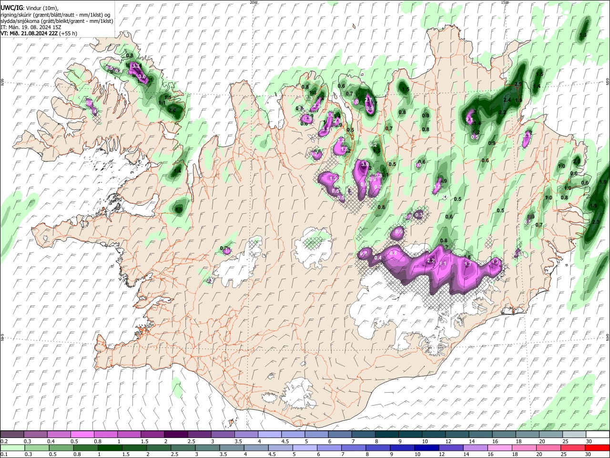Click the black '2.2' value in northeast band
Viewport: 610px width, 458px height.
(502, 112)
